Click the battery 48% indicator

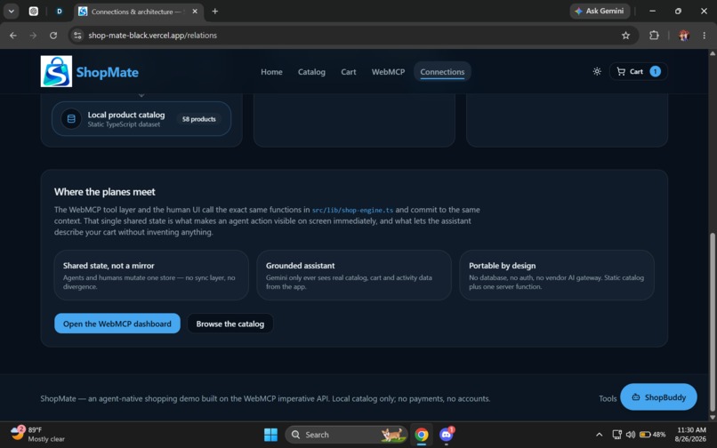653,435
